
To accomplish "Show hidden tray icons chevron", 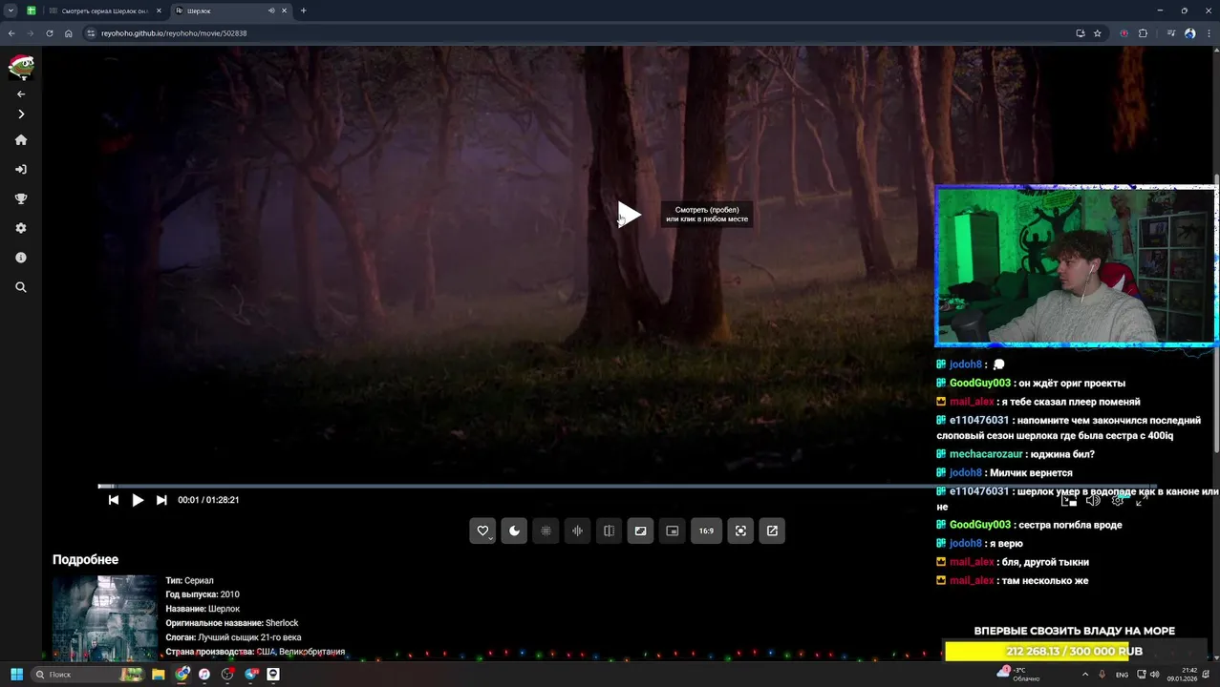I will pos(1084,675).
